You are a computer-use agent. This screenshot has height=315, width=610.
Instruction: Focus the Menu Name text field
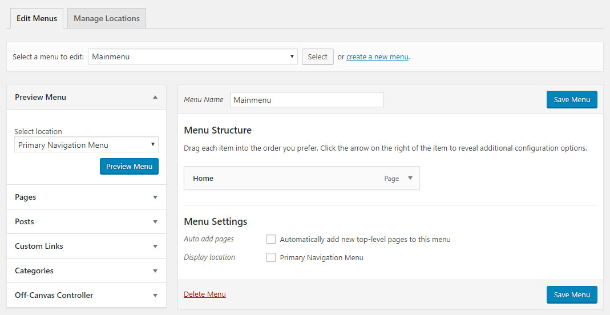(306, 99)
